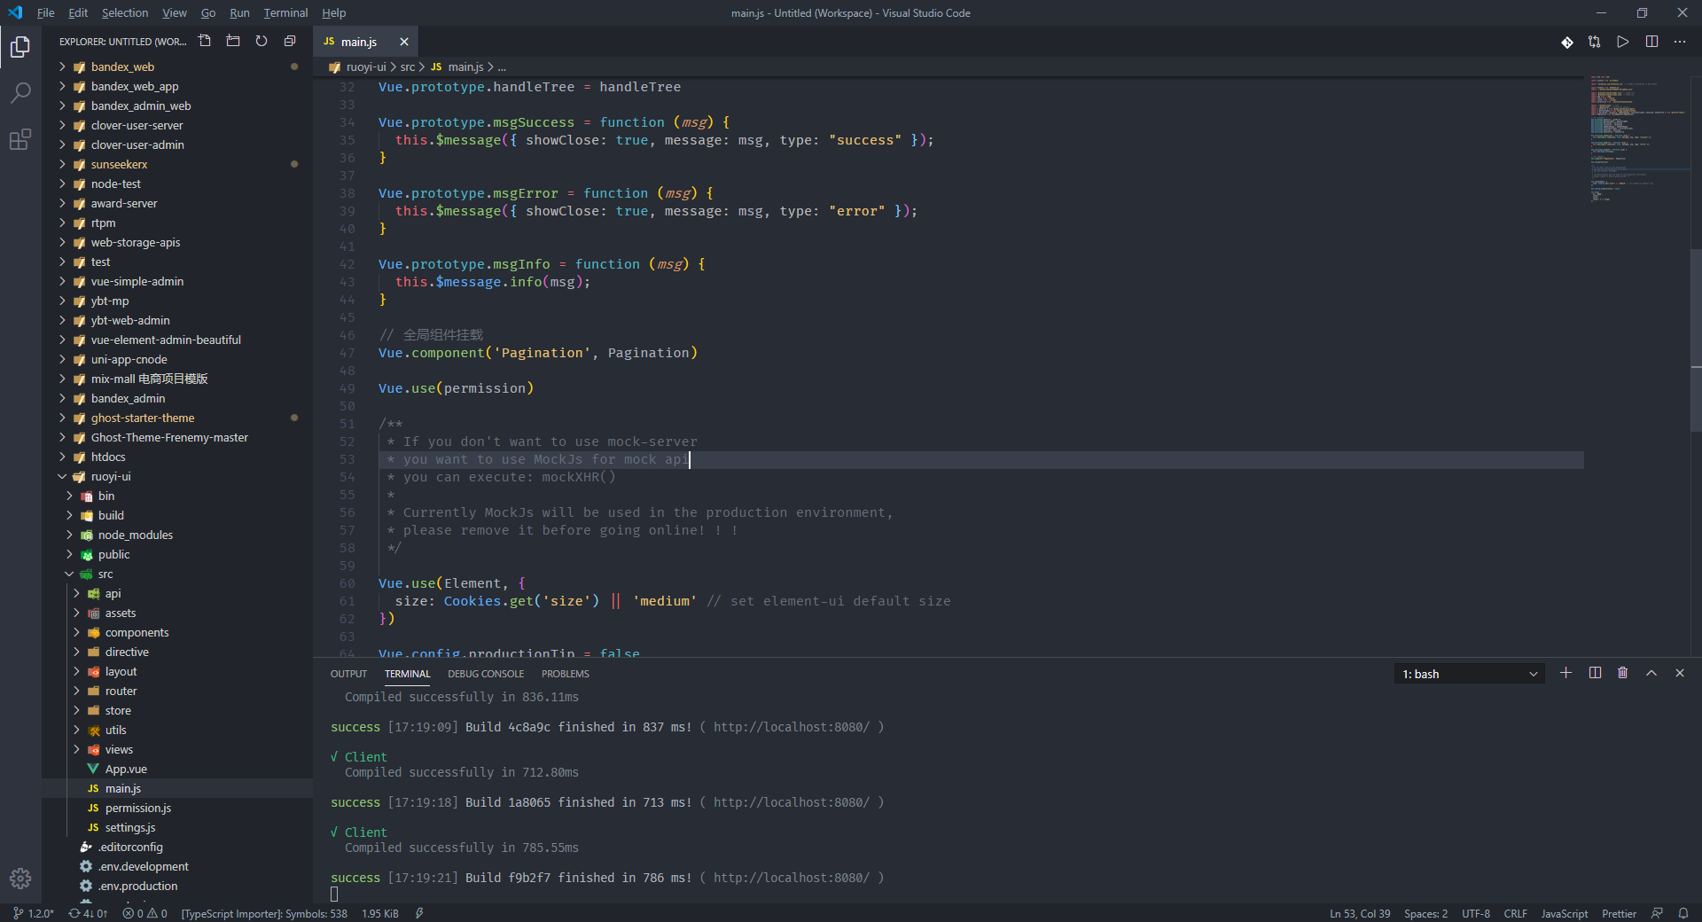Toggle the notifications bell in status bar
Screen dimensions: 1702x922
click(1682, 914)
